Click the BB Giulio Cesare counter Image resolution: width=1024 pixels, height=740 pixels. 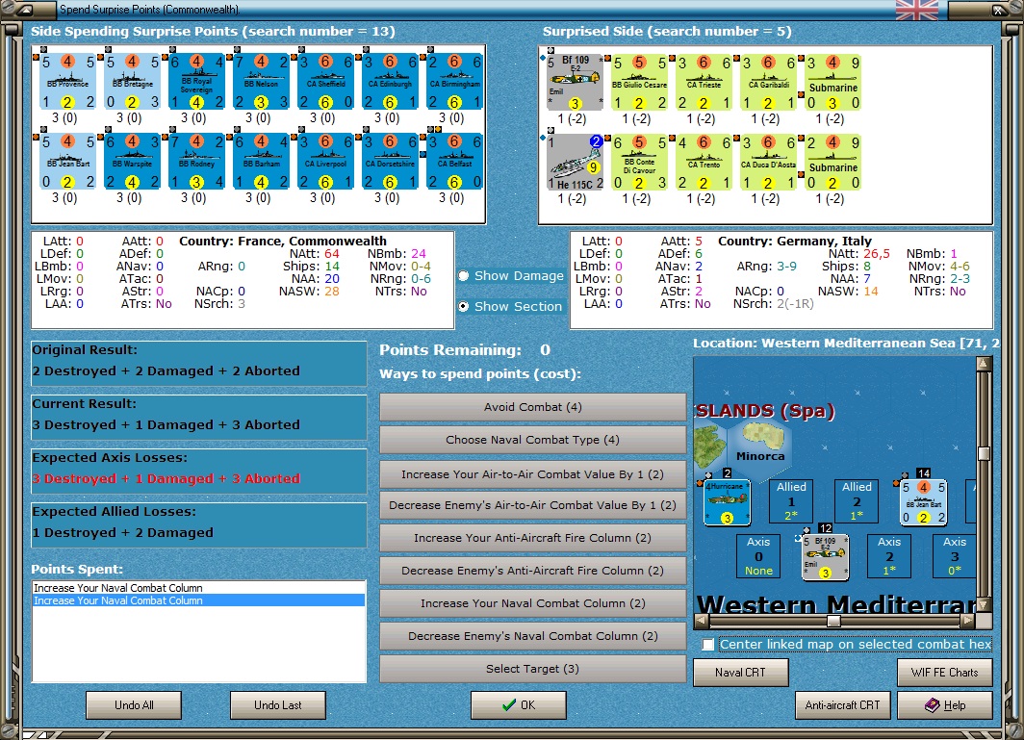pos(639,83)
